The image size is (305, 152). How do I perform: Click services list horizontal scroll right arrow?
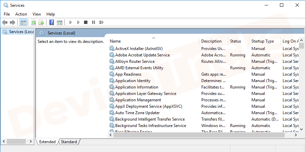(296, 135)
